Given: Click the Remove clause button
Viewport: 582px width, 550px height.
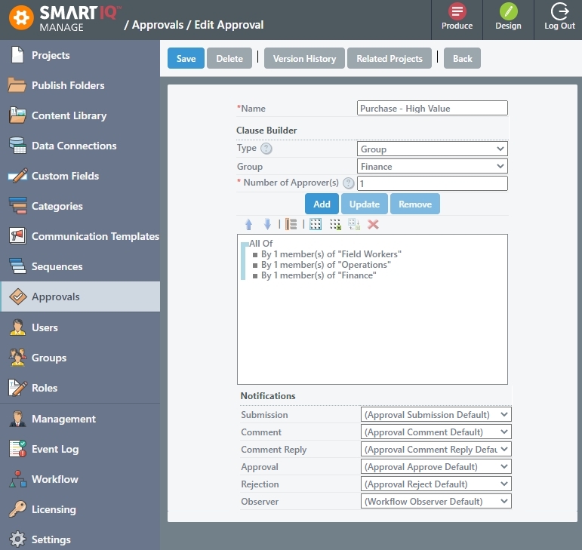Looking at the screenshot, I should click(415, 204).
